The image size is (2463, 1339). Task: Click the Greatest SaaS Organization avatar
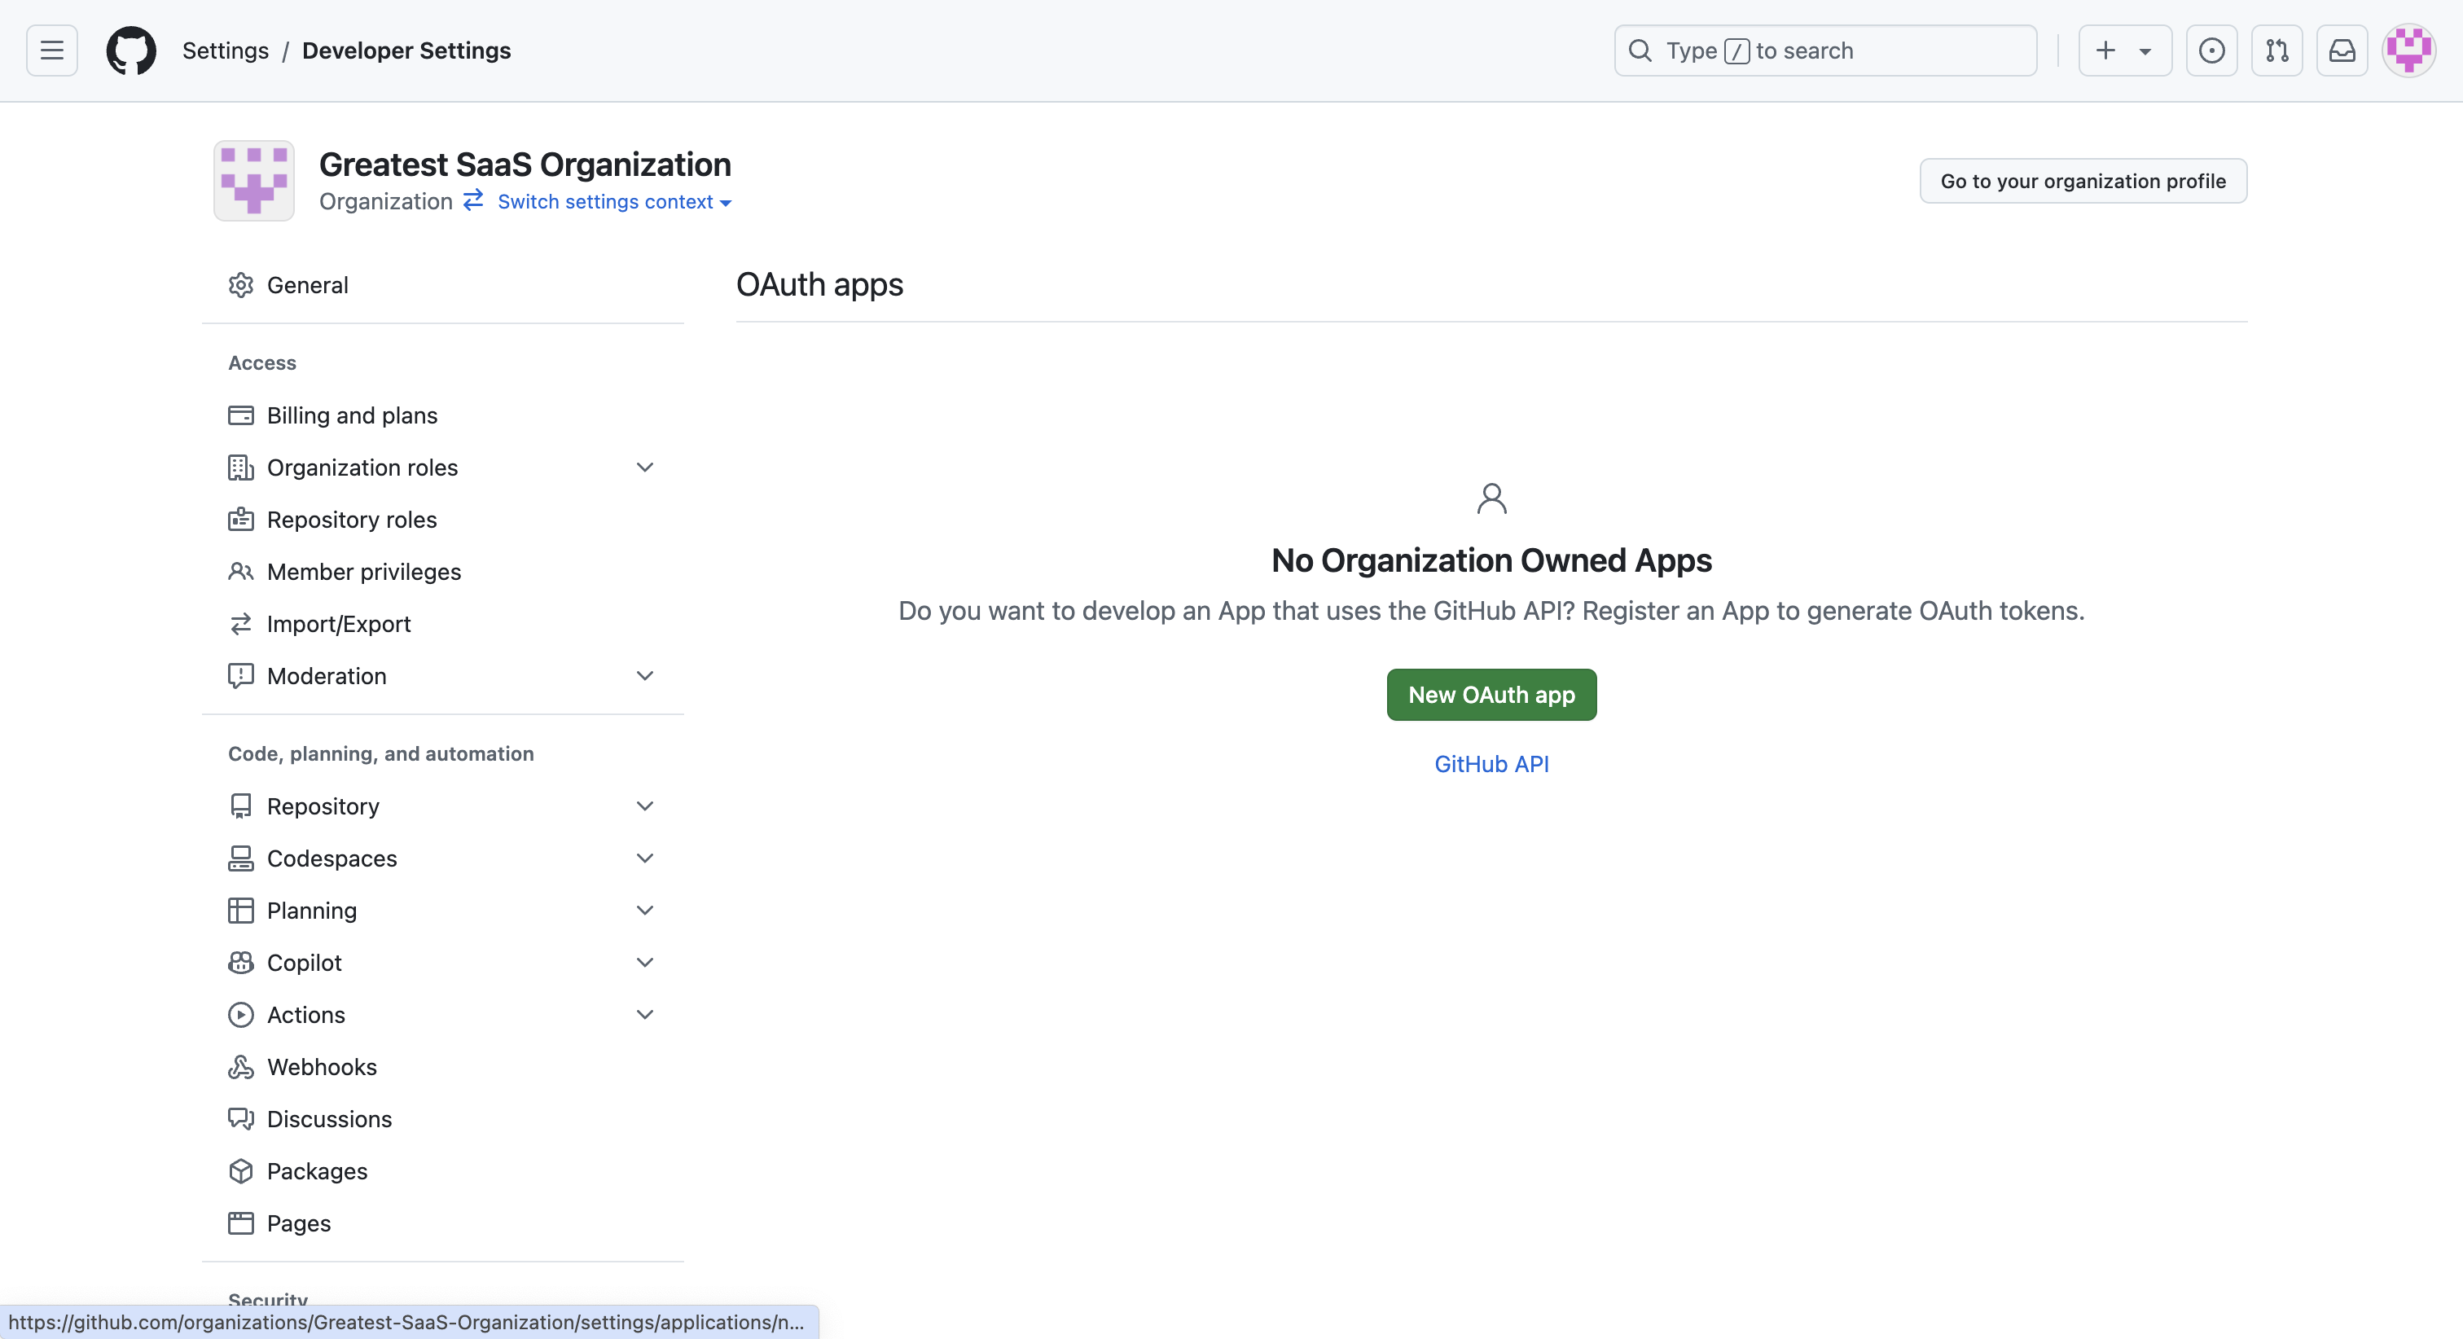(x=253, y=181)
